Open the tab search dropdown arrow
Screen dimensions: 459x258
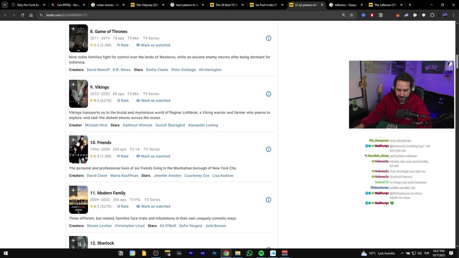pos(4,5)
